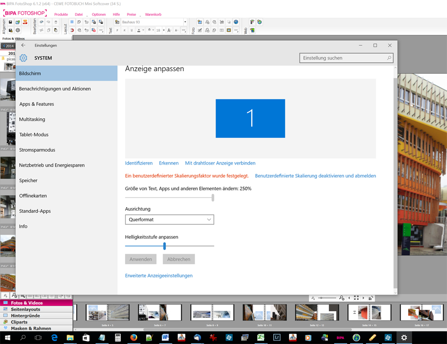Screen dimensions: 447x344
Task: Open Erweiterte Anzeigeeinstellungen link
Action: pos(158,275)
